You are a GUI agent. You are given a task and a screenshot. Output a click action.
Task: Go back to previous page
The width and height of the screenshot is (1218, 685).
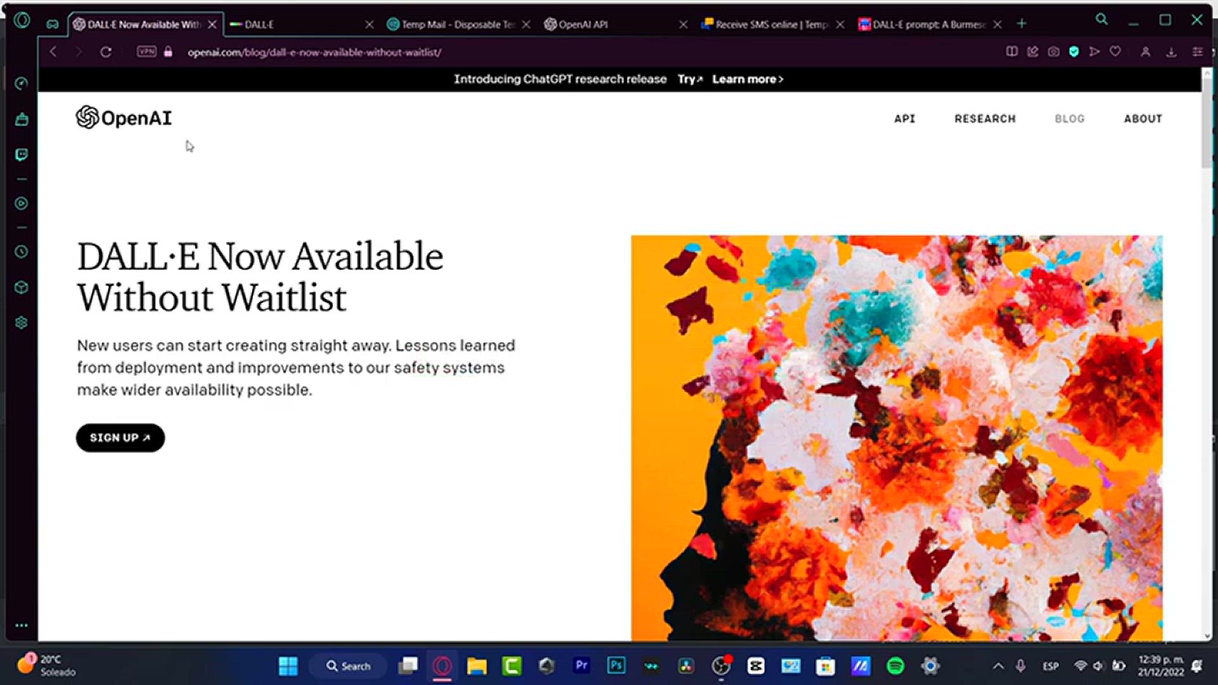point(53,52)
